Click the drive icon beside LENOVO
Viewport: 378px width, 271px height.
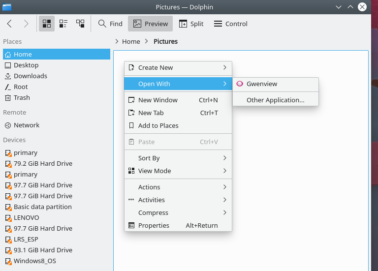(x=8, y=218)
